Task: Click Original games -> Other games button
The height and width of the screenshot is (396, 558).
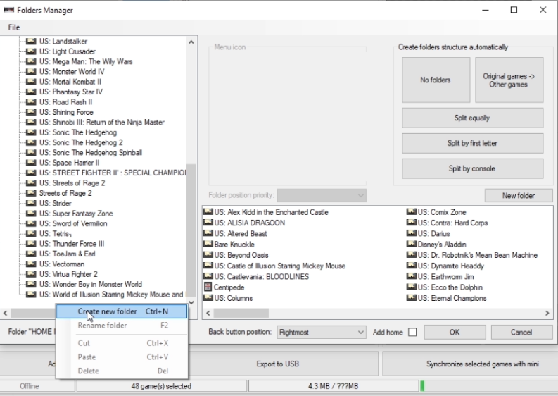Action: coord(509,80)
